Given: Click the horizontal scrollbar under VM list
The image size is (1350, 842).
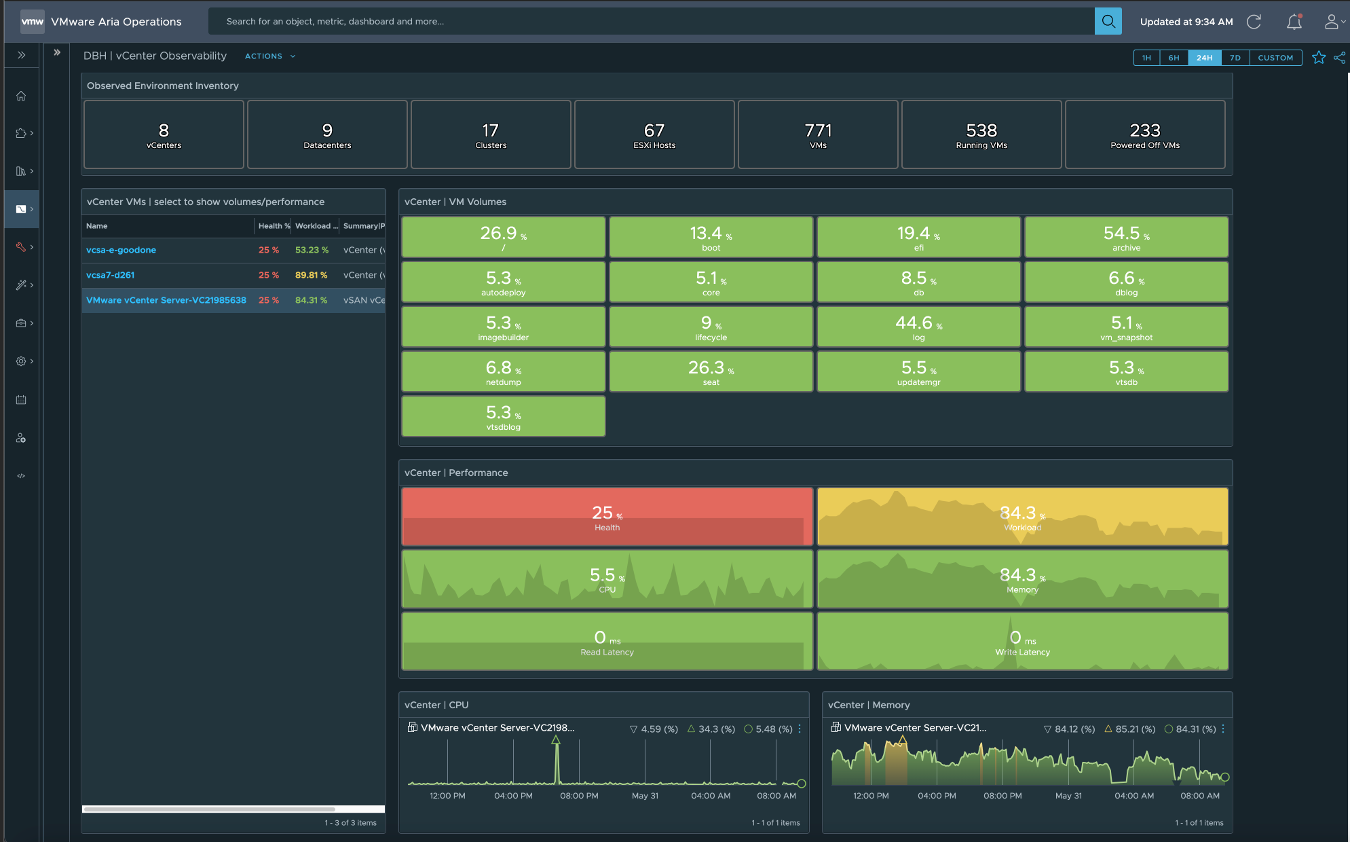Looking at the screenshot, I should point(209,809).
